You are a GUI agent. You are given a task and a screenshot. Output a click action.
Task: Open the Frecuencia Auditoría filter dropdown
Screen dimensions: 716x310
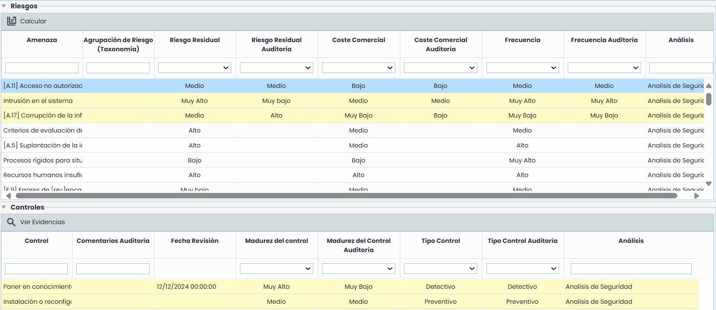(604, 68)
